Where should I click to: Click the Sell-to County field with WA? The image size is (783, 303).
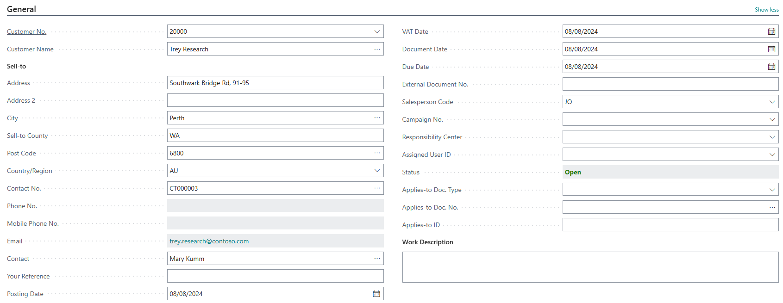275,136
